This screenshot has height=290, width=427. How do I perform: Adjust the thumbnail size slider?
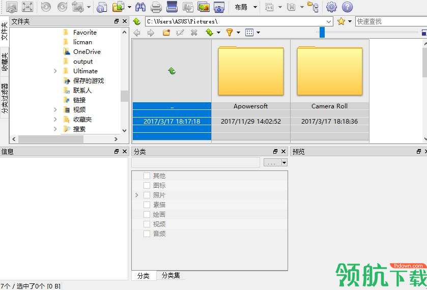[322, 32]
